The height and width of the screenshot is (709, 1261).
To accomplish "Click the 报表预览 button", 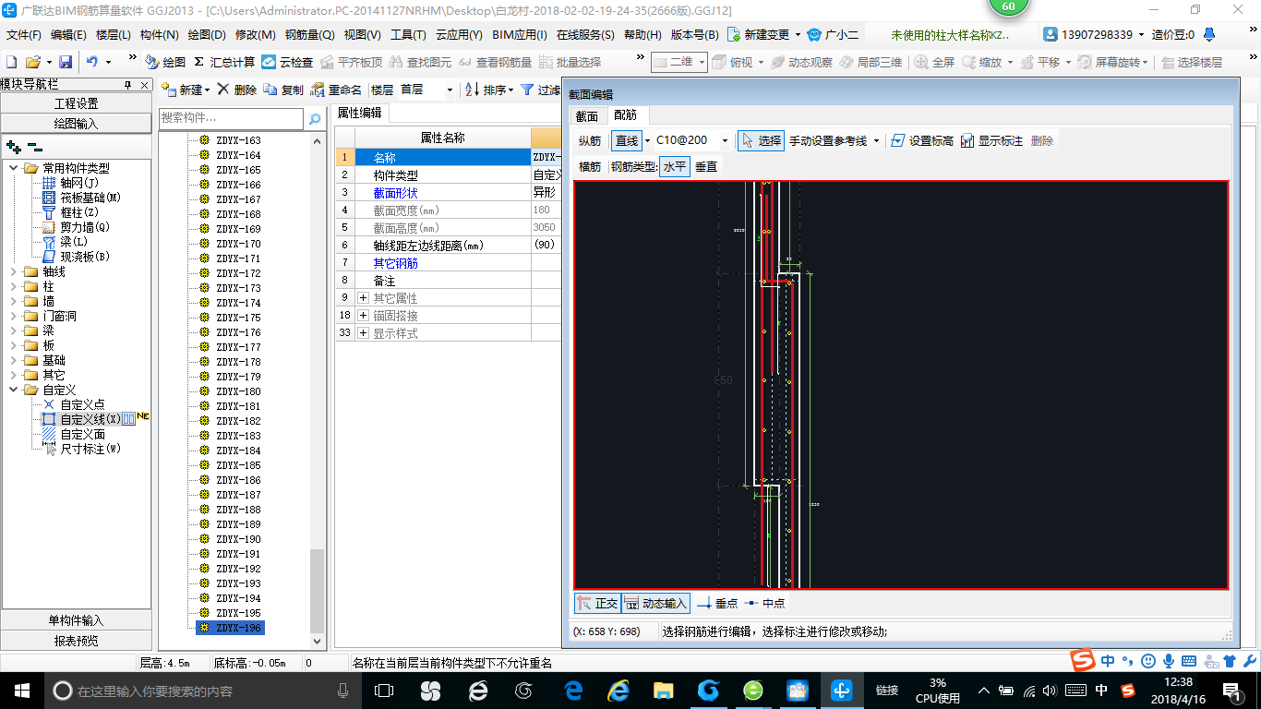I will [76, 640].
